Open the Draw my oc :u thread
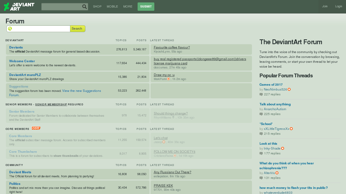The height and width of the screenshot is (194, 346). tap(164, 75)
